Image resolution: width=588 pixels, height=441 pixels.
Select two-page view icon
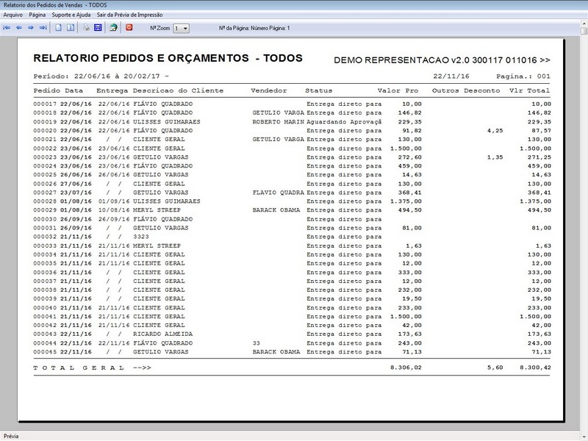click(x=71, y=28)
